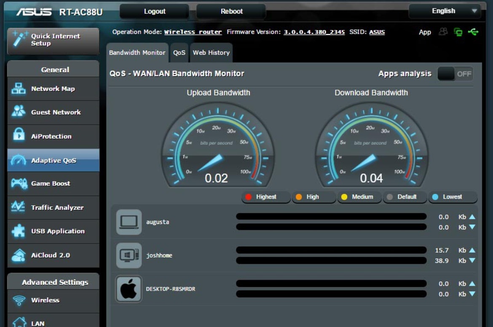The image size is (493, 327).
Task: Click the Apple device icon for DESKTOP-R8SMRDR
Action: point(129,289)
